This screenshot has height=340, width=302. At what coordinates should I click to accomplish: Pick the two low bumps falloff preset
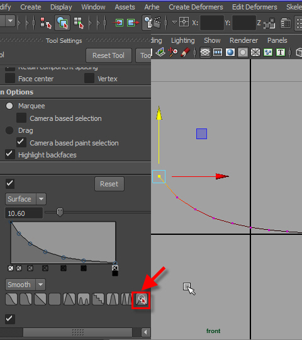pos(84,299)
